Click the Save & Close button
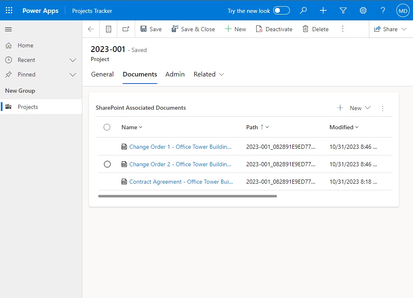The width and height of the screenshot is (413, 298). [x=193, y=29]
